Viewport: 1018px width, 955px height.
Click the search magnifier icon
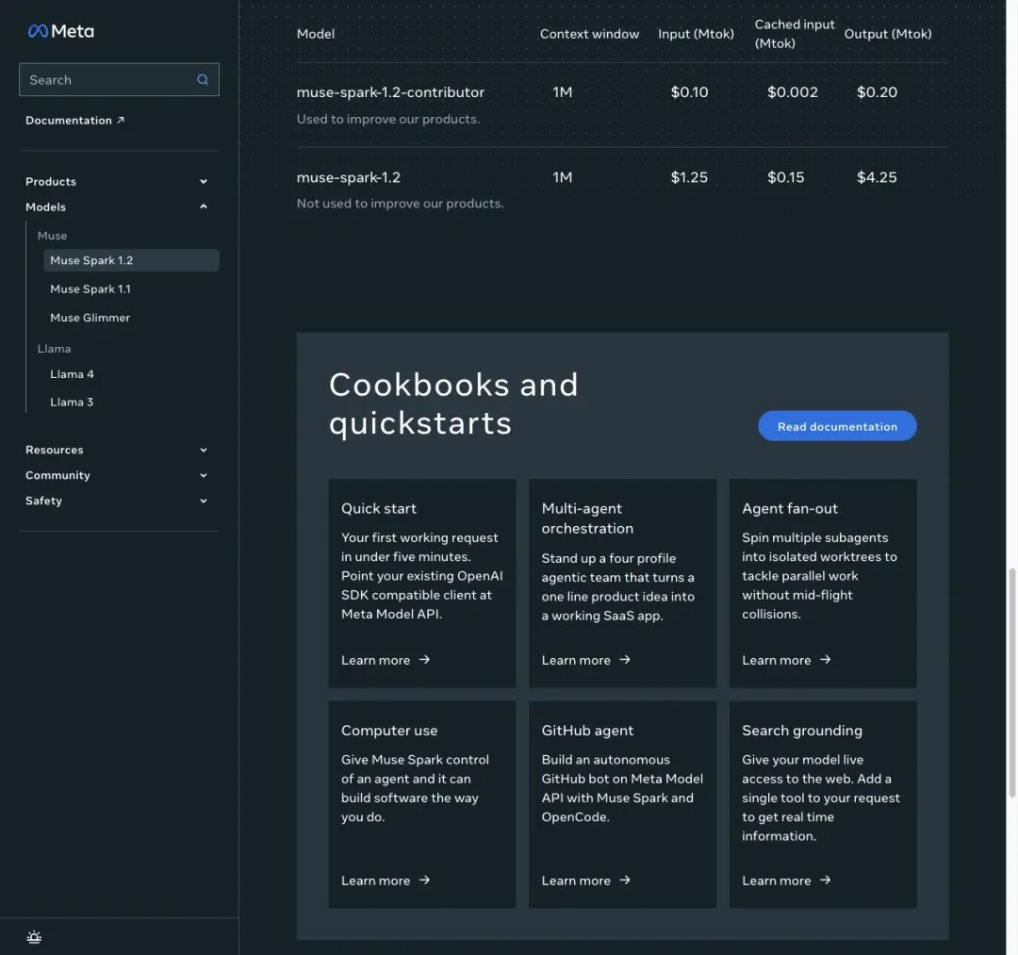coord(203,79)
